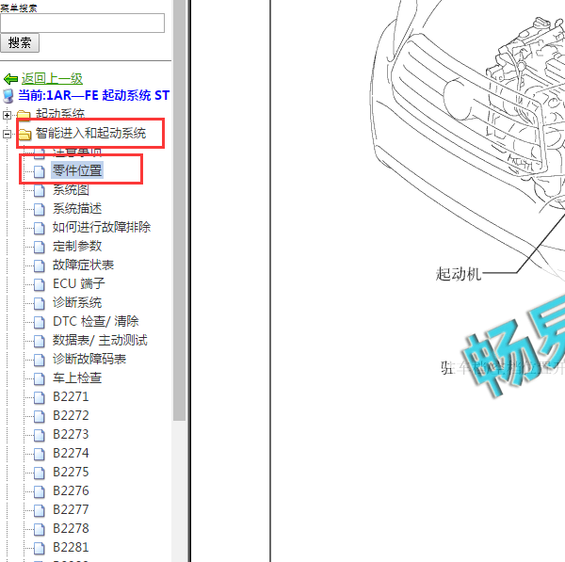The height and width of the screenshot is (562, 565).
Task: Click the 当前:1AR—FE 起动系统 ST heading
Action: click(93, 95)
